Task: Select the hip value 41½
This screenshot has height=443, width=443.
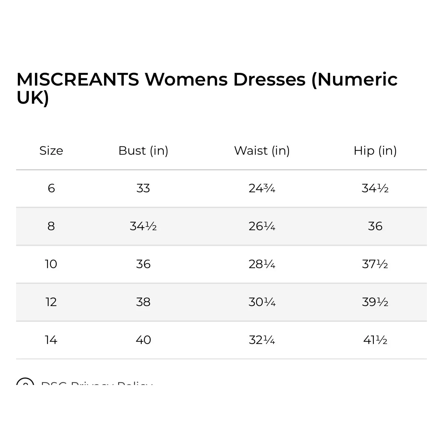Action: click(x=375, y=340)
